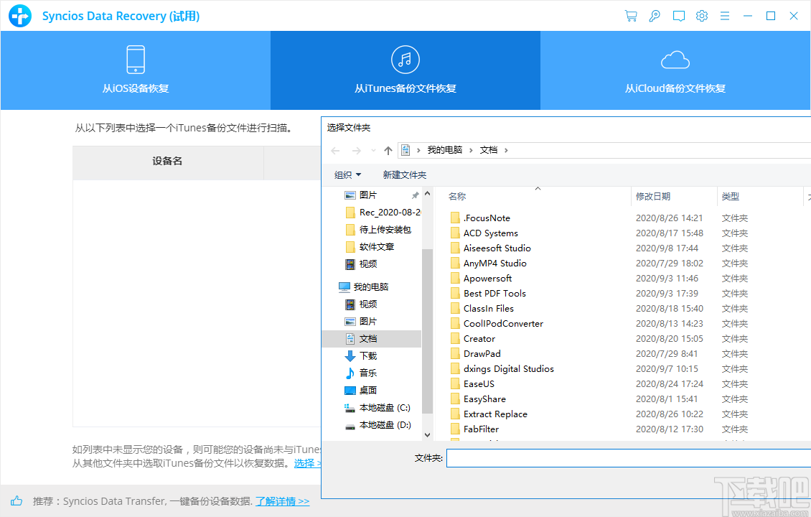The image size is (811, 517).
Task: Open the feedback message icon
Action: pyautogui.click(x=679, y=16)
